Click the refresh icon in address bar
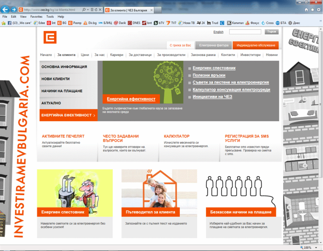 [x=96, y=10]
